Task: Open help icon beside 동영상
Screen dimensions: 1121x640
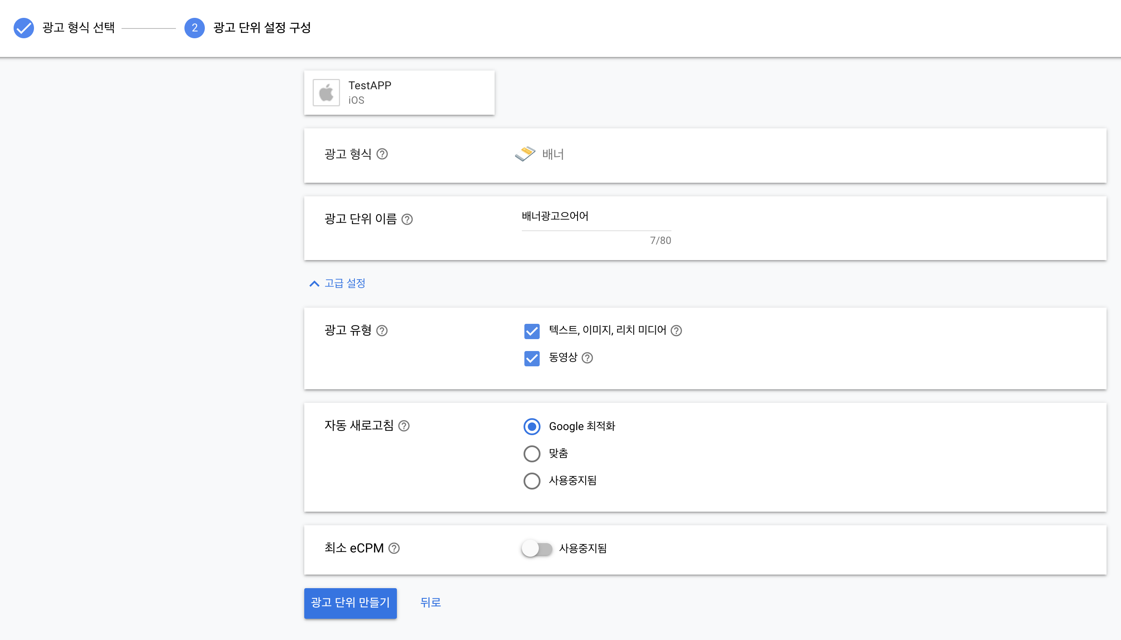Action: tap(587, 358)
